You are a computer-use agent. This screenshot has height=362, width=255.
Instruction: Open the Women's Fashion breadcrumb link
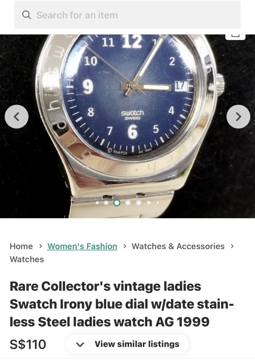tap(82, 246)
